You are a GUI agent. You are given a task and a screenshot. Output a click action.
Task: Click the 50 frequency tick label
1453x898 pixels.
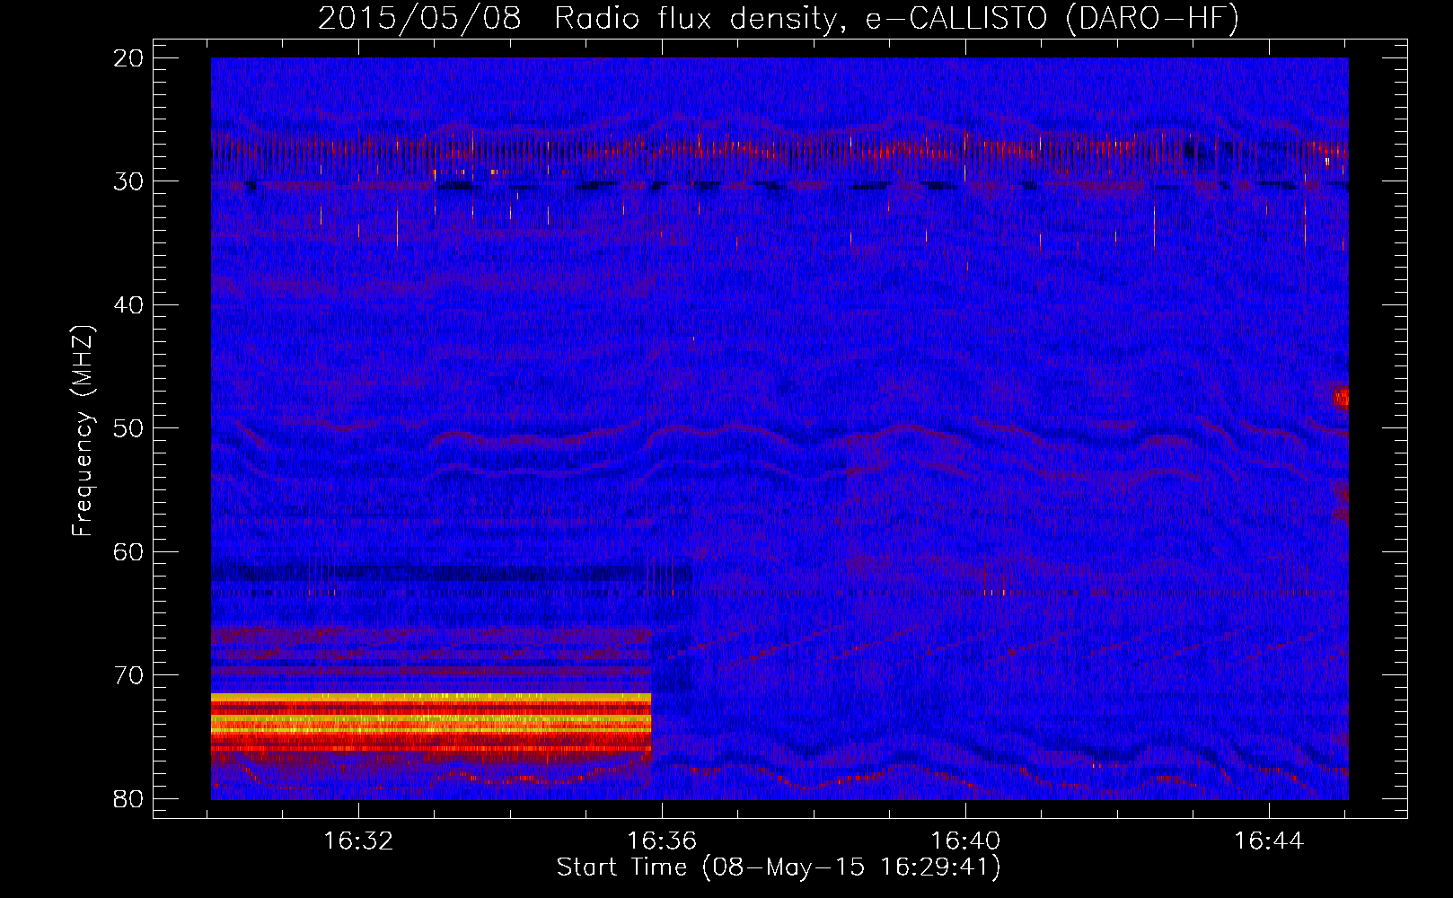[x=129, y=428]
